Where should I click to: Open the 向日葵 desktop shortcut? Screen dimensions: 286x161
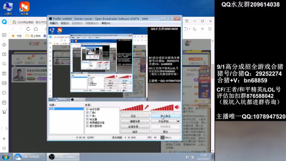(x=24, y=8)
